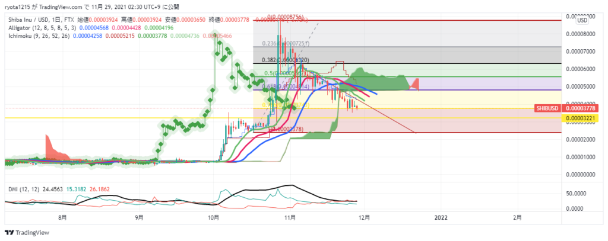Click the 8月 label on time axis
The height and width of the screenshot is (241, 608).
pos(62,217)
